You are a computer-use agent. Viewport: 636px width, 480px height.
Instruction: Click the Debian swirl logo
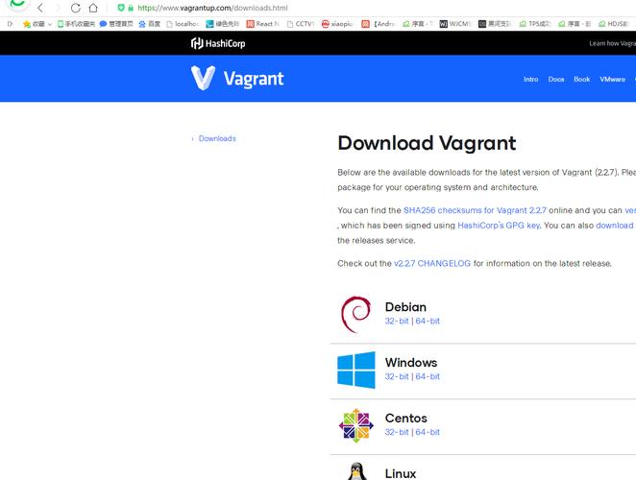point(355,314)
